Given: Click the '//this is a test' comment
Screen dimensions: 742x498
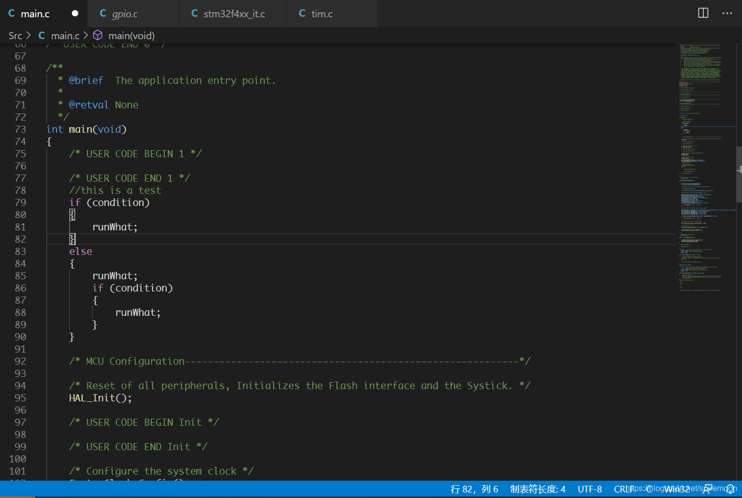Looking at the screenshot, I should [x=115, y=190].
